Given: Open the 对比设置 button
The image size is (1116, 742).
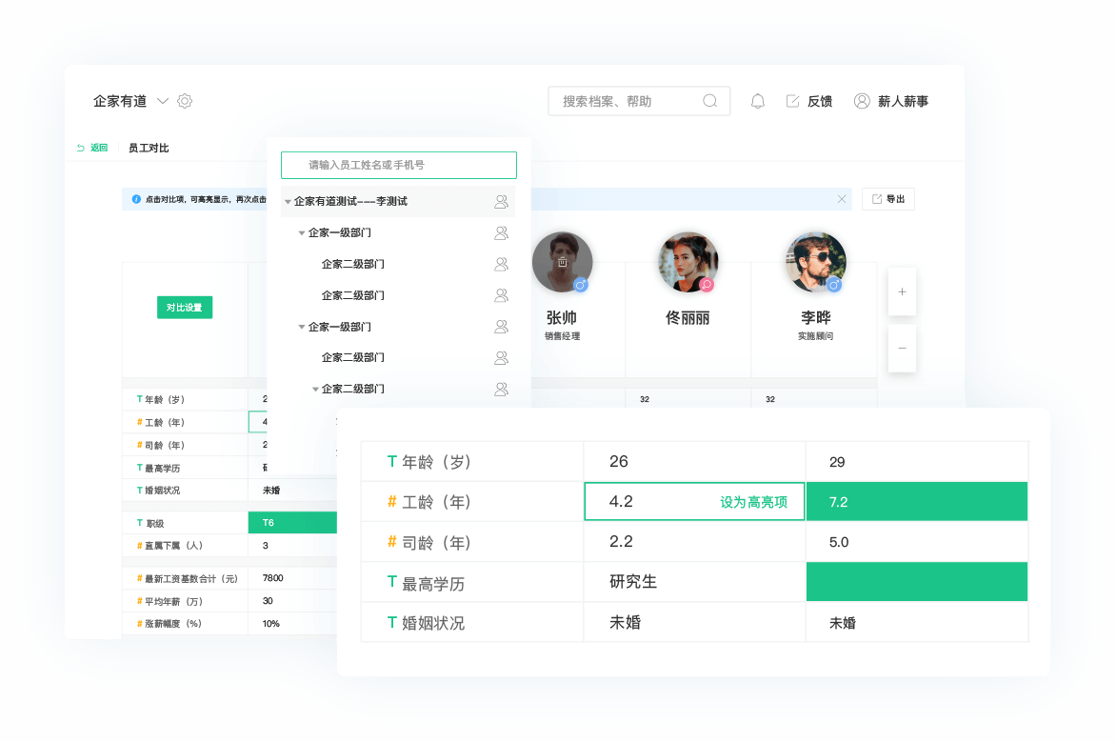Looking at the screenshot, I should tap(185, 308).
